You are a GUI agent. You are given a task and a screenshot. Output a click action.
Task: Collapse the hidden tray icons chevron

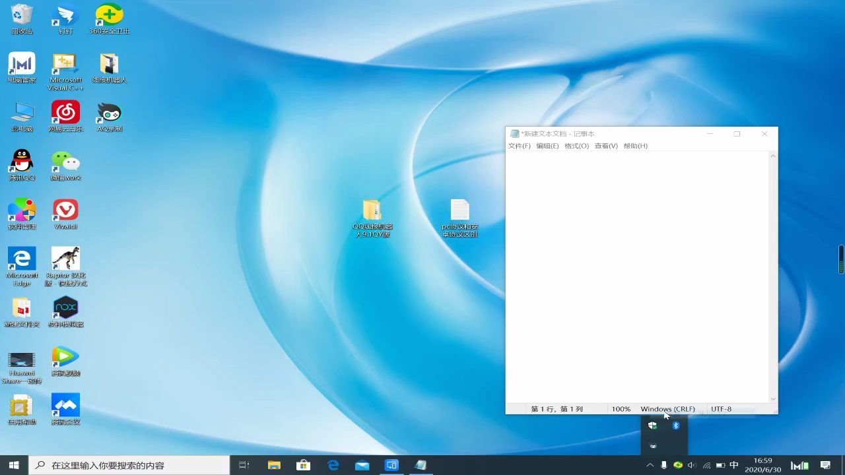click(650, 465)
